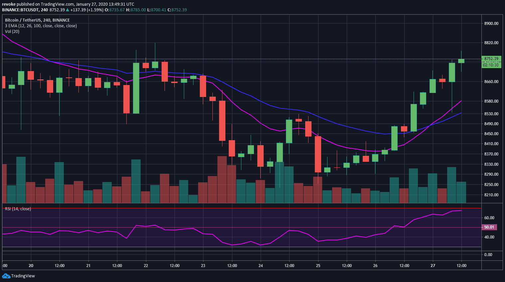505x282 pixels.
Task: Select date 23 on the time axis
Action: coord(203,265)
